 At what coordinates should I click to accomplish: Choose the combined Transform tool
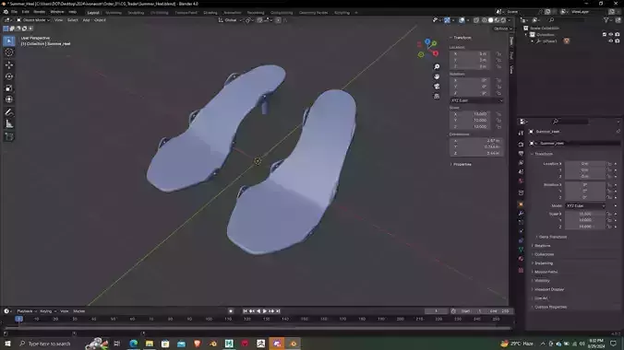[9, 99]
